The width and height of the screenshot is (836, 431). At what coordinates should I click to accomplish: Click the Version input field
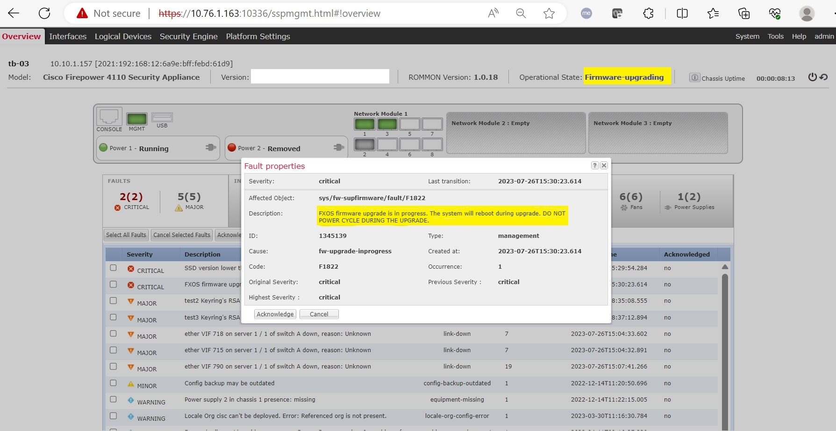(320, 76)
